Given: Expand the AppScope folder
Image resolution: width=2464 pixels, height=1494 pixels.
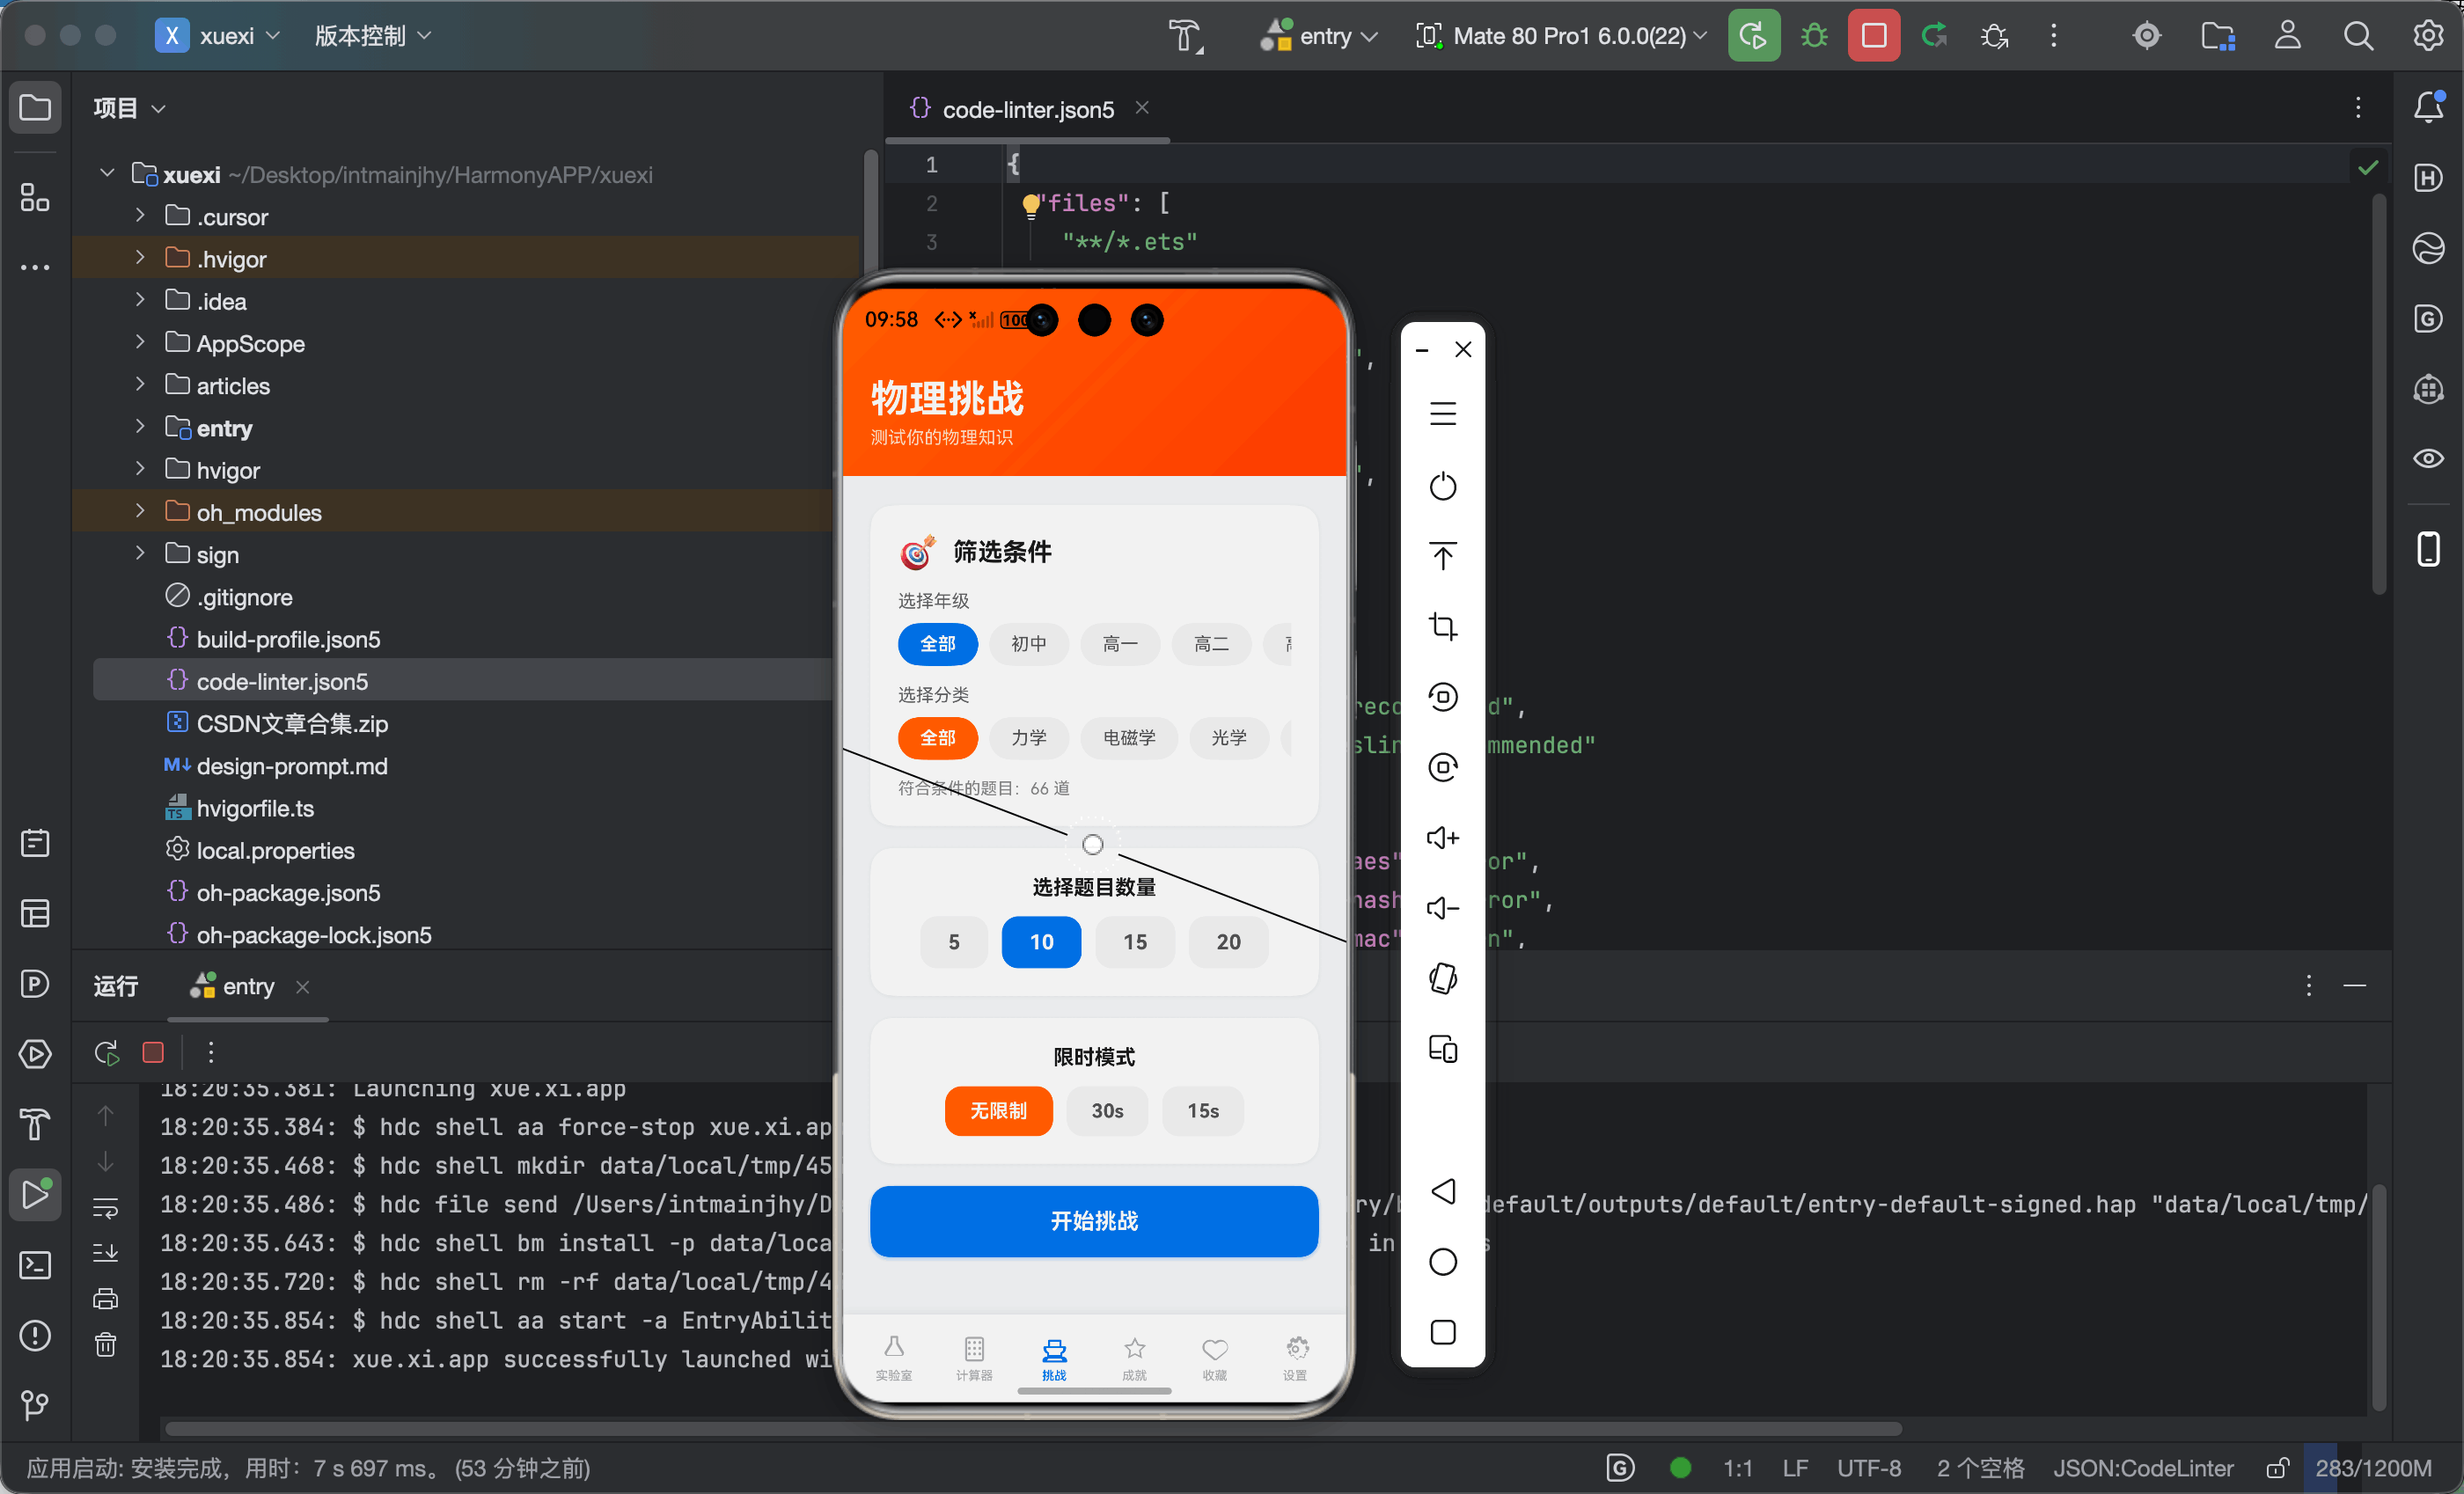Looking at the screenshot, I should click(x=140, y=342).
